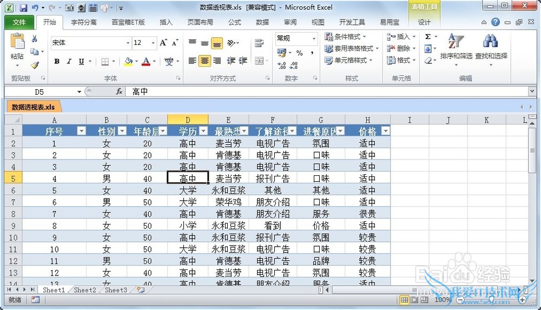Click the insert function fx icon
The width and height of the screenshot is (541, 310).
pos(119,91)
